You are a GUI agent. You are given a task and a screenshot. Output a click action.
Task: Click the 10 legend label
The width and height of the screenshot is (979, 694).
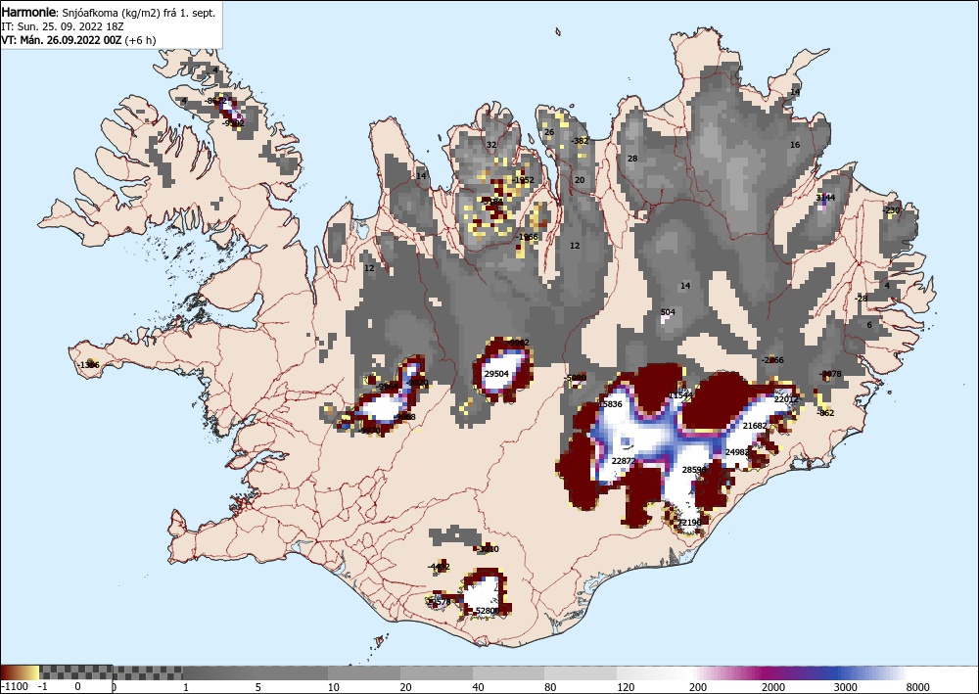pos(334,687)
